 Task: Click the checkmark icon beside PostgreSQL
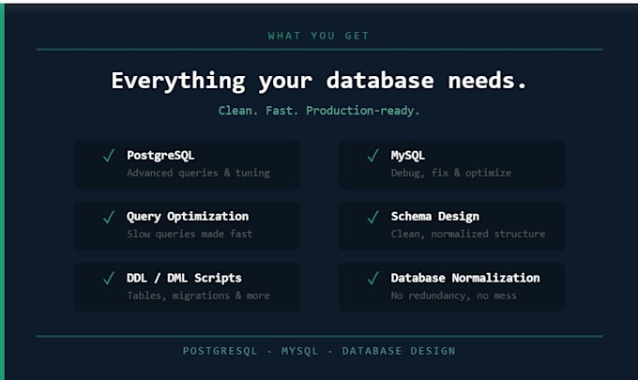109,156
